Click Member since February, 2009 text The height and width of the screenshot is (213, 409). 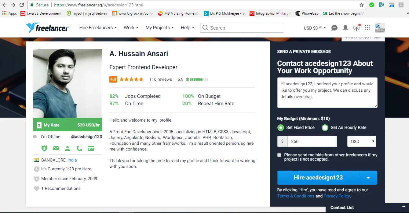(69, 179)
